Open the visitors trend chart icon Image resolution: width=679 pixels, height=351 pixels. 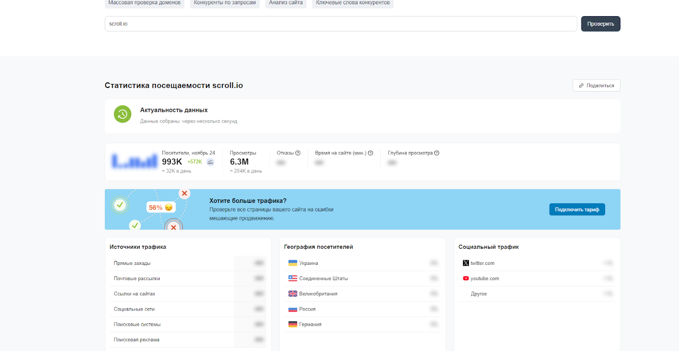[x=210, y=162]
